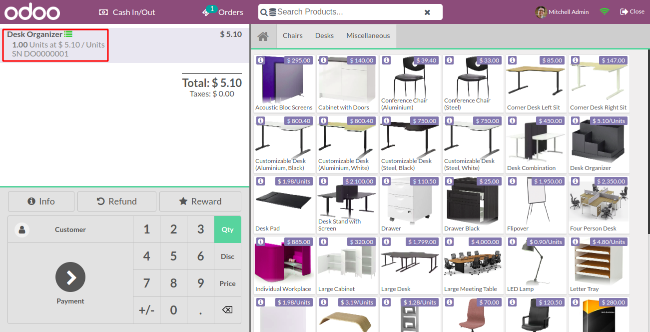Show info for Four Person Desk

tap(575, 181)
